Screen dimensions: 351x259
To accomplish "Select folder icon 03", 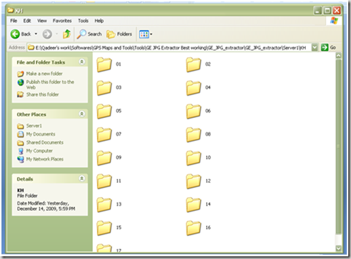I will pos(104,87).
